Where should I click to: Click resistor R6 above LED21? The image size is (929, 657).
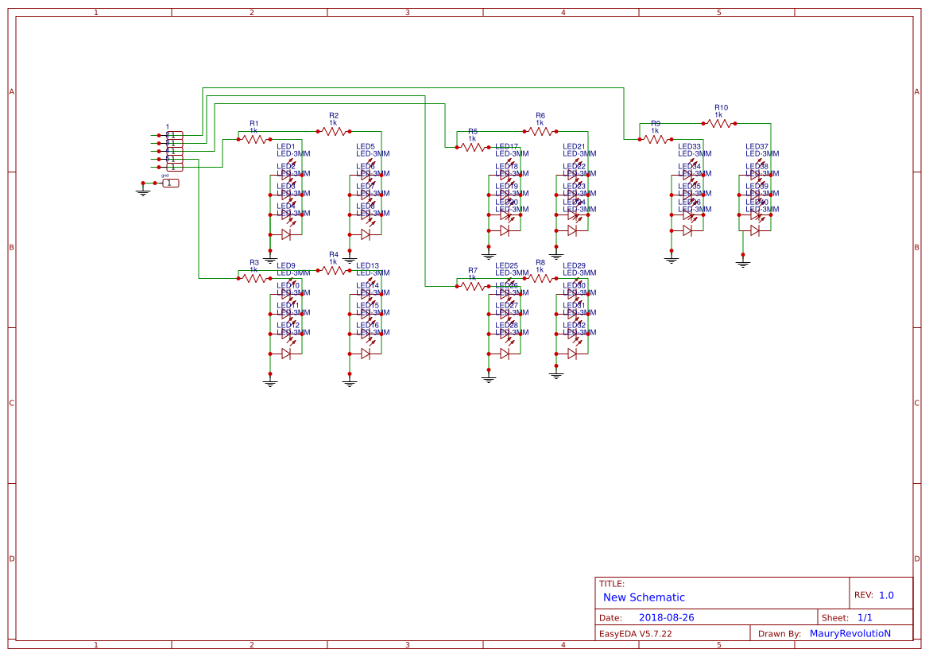[x=539, y=129]
